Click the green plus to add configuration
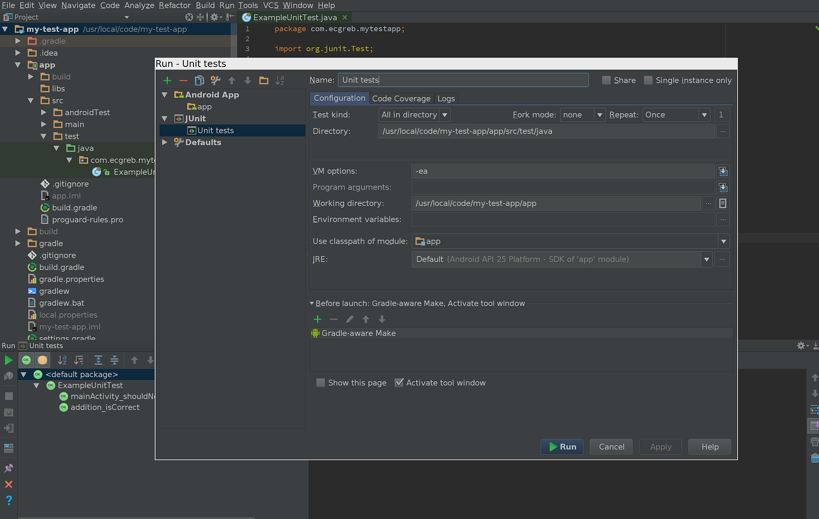This screenshot has width=819, height=519. [167, 80]
